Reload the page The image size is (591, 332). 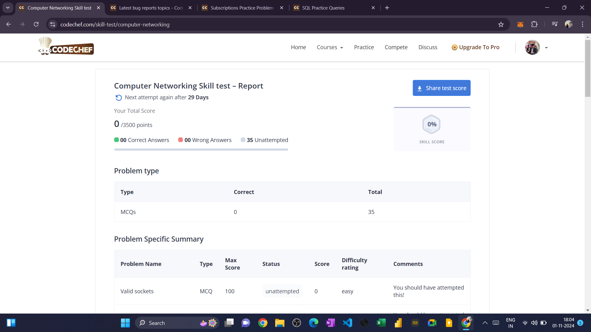coord(36,24)
